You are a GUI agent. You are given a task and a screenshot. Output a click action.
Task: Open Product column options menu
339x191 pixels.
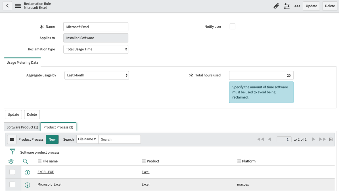point(144,161)
